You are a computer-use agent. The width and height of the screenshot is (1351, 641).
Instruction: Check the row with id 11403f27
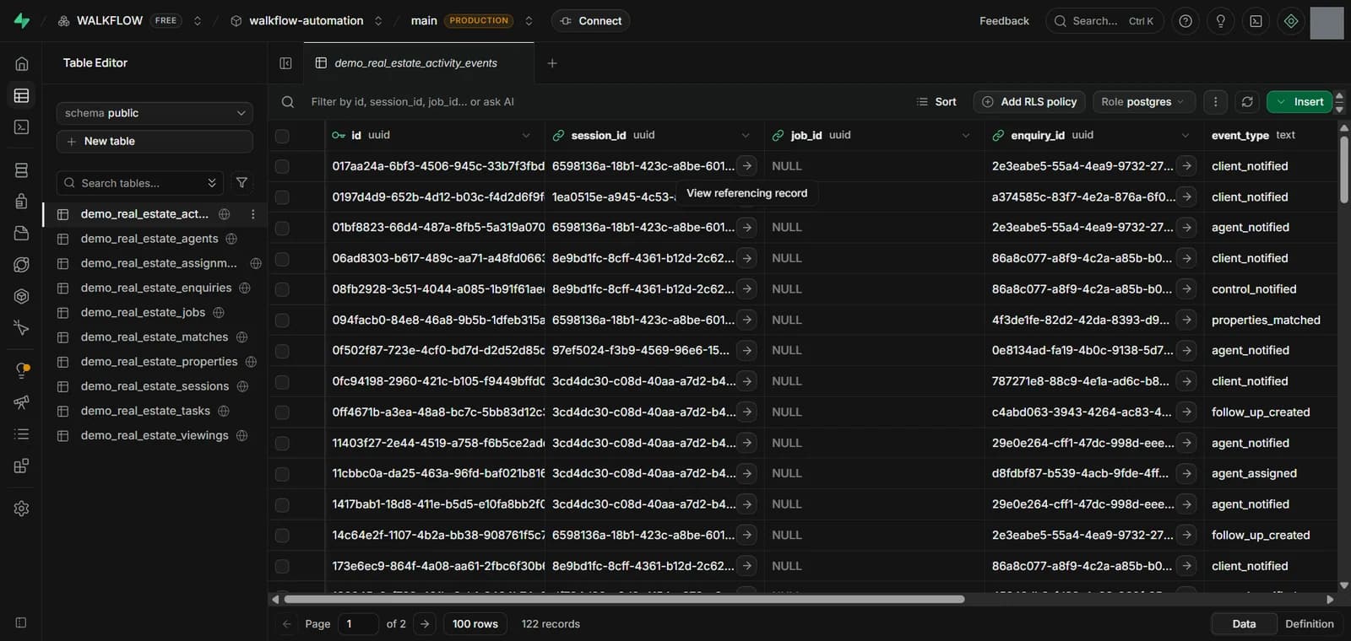point(282,444)
